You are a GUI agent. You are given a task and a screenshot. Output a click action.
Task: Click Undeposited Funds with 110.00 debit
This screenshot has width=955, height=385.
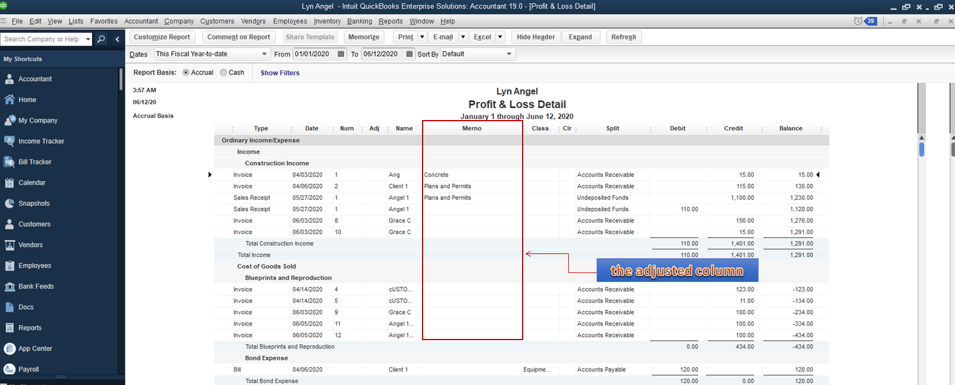coord(603,209)
